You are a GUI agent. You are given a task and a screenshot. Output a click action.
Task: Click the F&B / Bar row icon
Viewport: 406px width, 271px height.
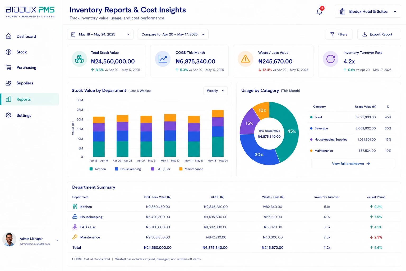point(75,227)
